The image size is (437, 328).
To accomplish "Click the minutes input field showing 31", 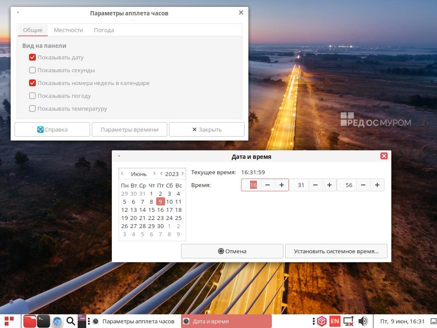I will coord(299,185).
